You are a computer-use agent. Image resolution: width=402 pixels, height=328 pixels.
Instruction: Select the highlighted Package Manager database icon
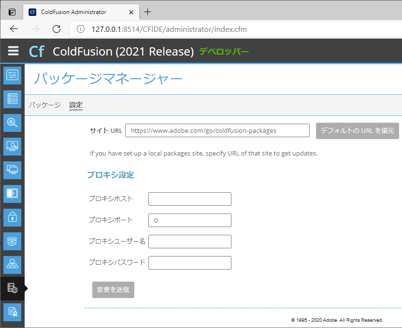[12, 288]
